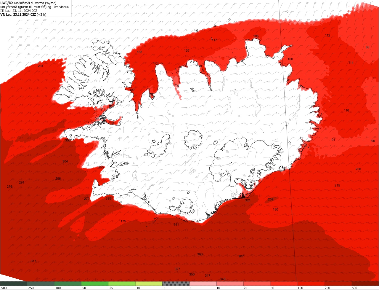Select the map value 106
The image size is (379, 290).
click(256, 36)
